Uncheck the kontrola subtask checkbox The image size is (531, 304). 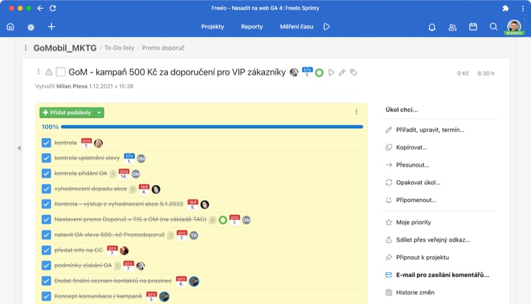tap(47, 143)
